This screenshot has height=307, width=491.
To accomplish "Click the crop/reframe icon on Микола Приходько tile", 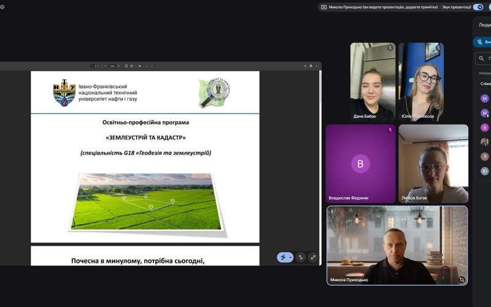I will (462, 279).
